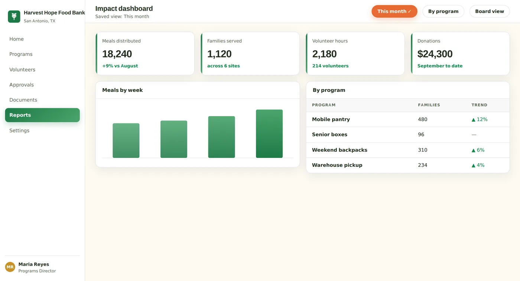Click the Harvest Hope wheat logo icon
This screenshot has height=281, width=520.
(x=14, y=16)
